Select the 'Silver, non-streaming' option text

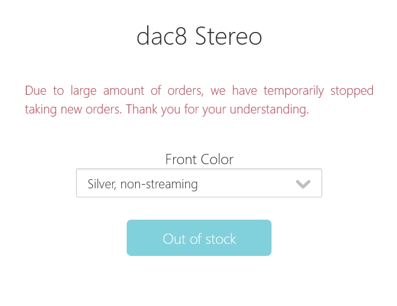pos(142,184)
